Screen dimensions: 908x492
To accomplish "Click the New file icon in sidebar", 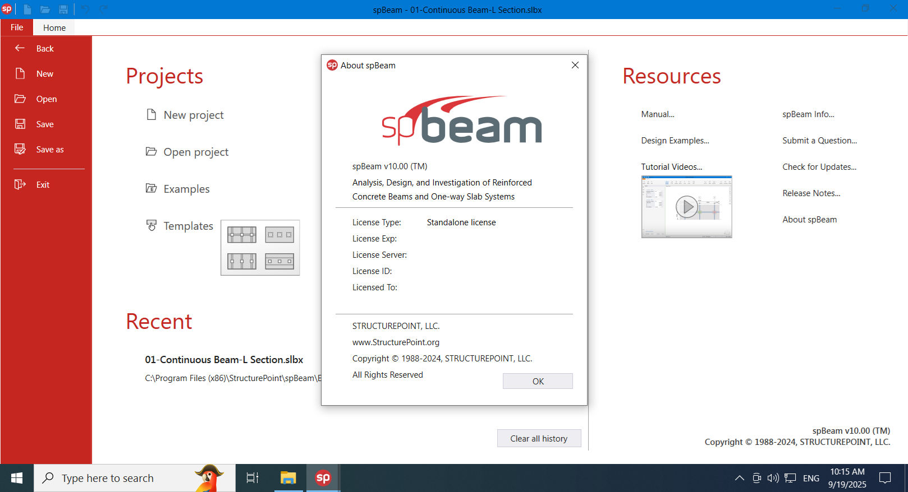I will tap(20, 73).
